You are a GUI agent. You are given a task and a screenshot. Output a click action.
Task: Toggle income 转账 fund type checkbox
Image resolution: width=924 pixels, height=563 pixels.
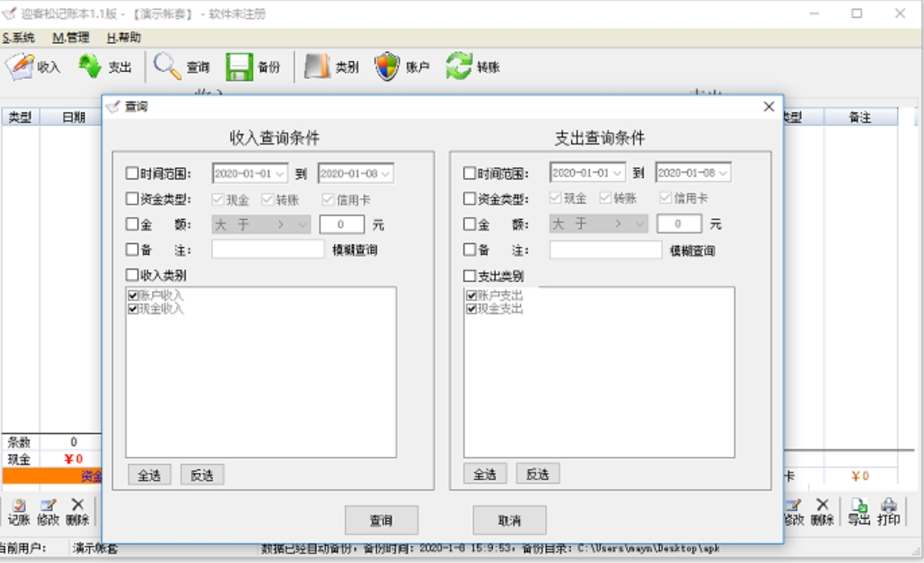coord(268,199)
